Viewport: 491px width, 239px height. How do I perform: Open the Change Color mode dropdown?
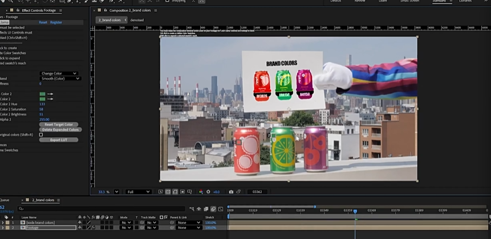click(58, 73)
